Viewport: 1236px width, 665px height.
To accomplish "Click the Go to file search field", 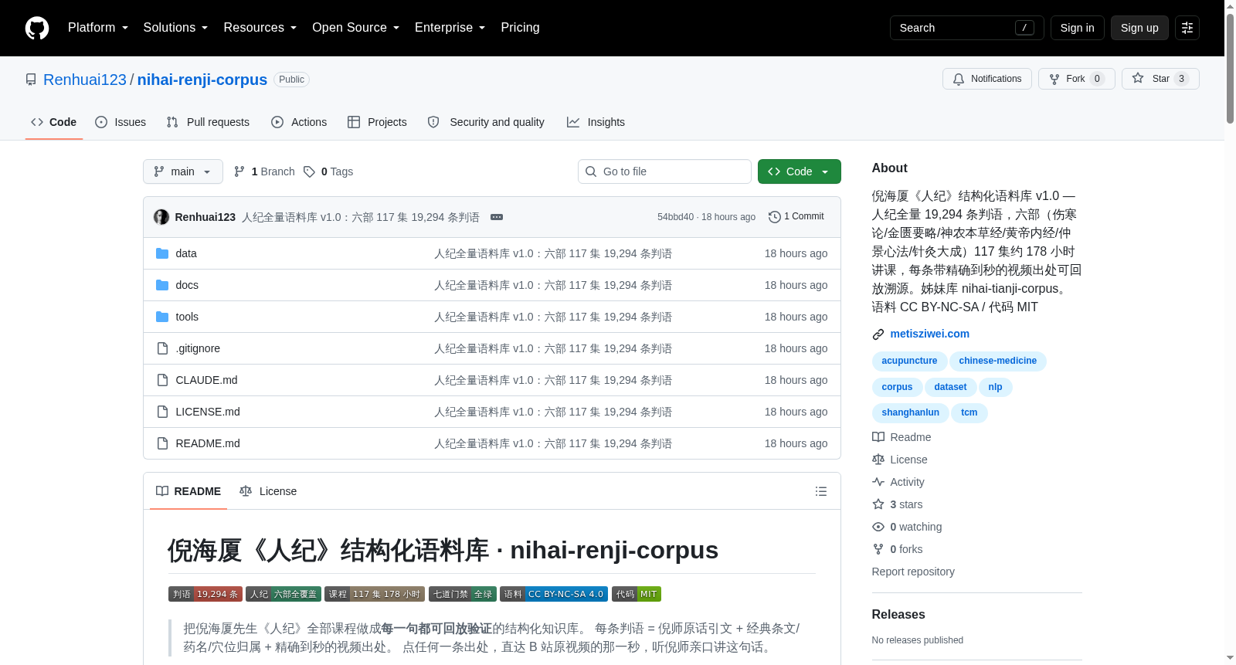I will [664, 171].
